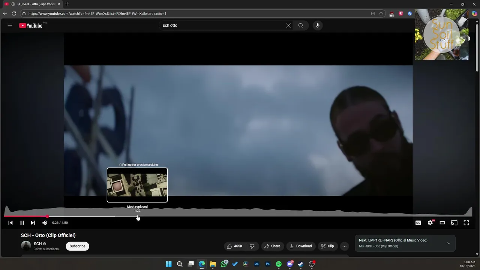Share the video
This screenshot has height=270, width=480.
click(x=272, y=246)
